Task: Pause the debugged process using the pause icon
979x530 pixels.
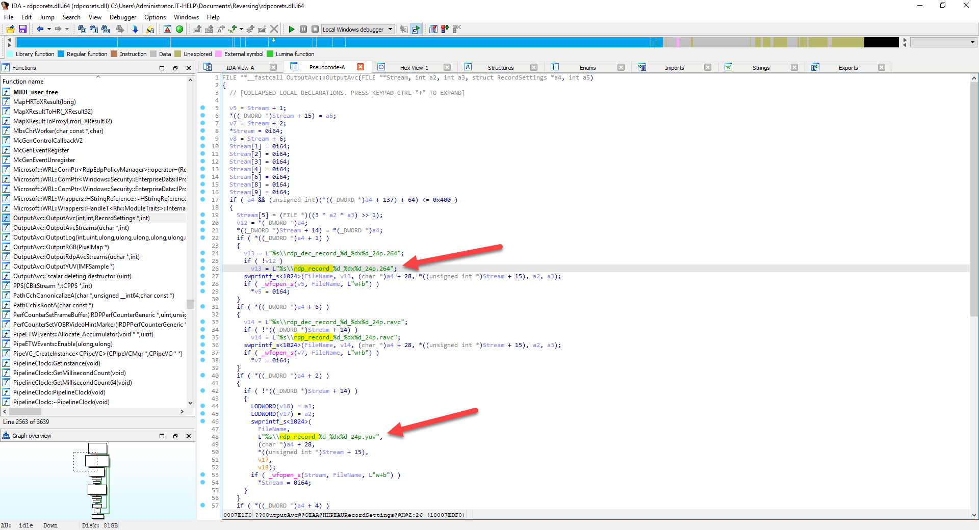Action: click(x=303, y=30)
